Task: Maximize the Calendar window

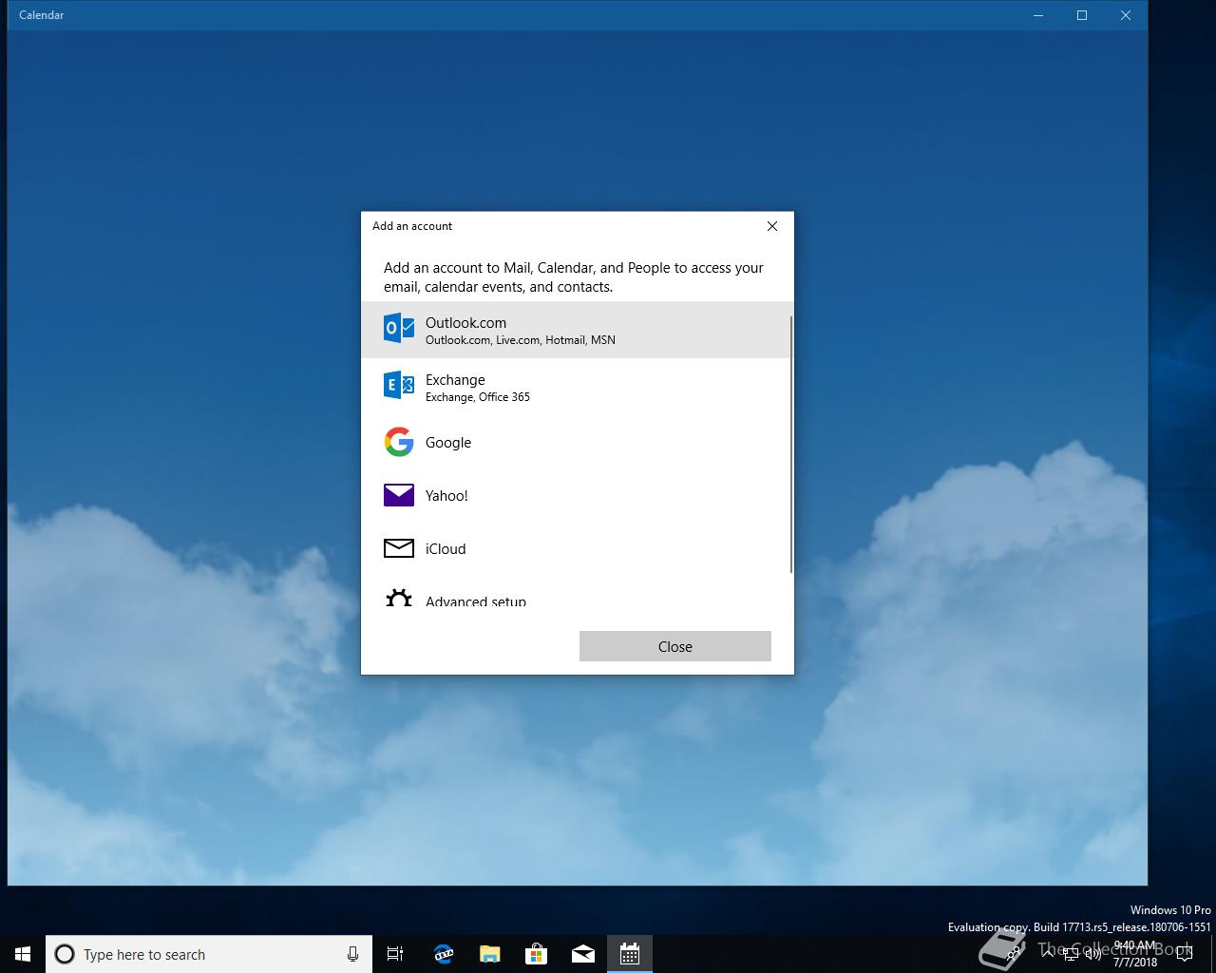Action: (x=1081, y=15)
